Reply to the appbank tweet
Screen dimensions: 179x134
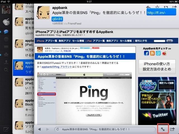click(x=149, y=7)
